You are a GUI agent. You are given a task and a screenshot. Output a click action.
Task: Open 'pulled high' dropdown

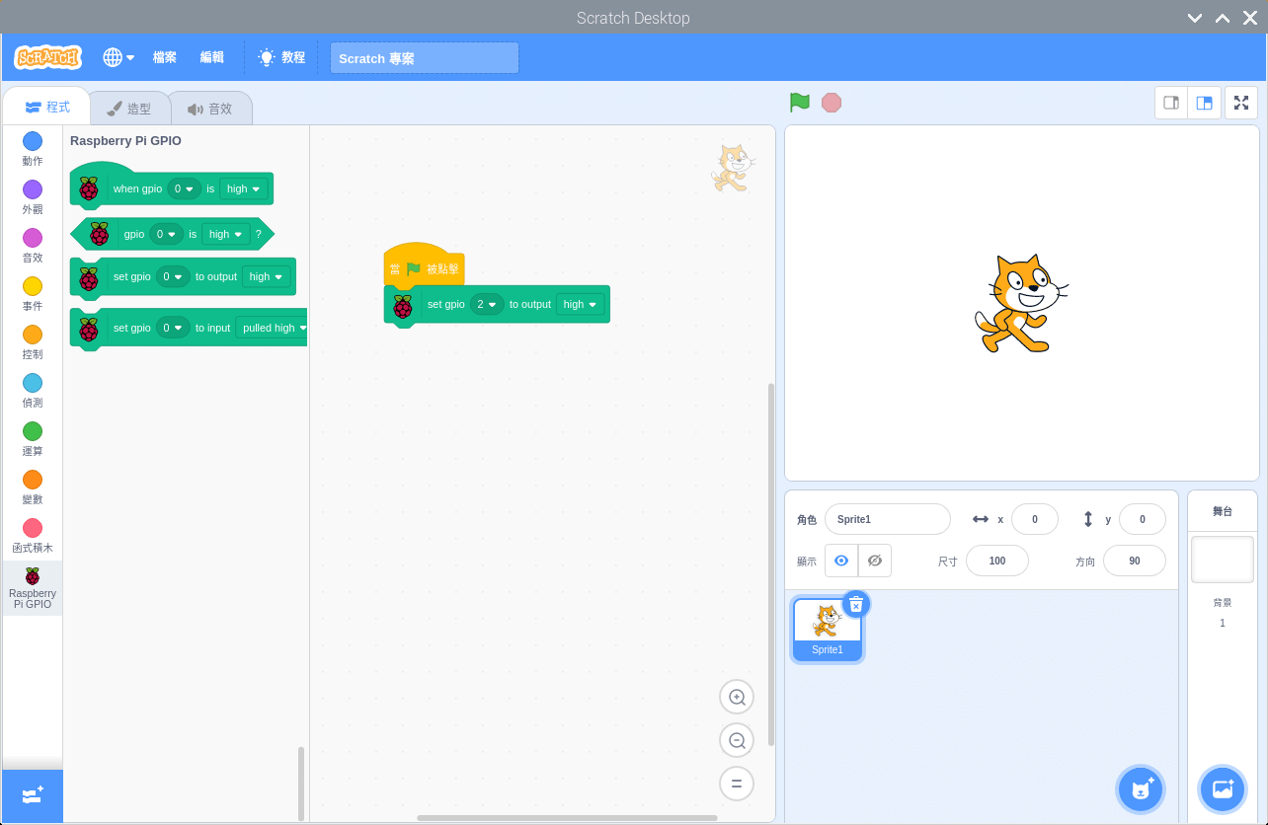pos(272,328)
